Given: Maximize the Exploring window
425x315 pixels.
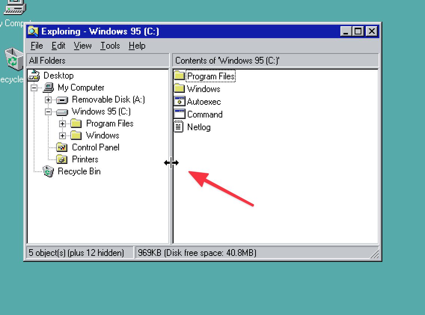Looking at the screenshot, I should point(358,31).
